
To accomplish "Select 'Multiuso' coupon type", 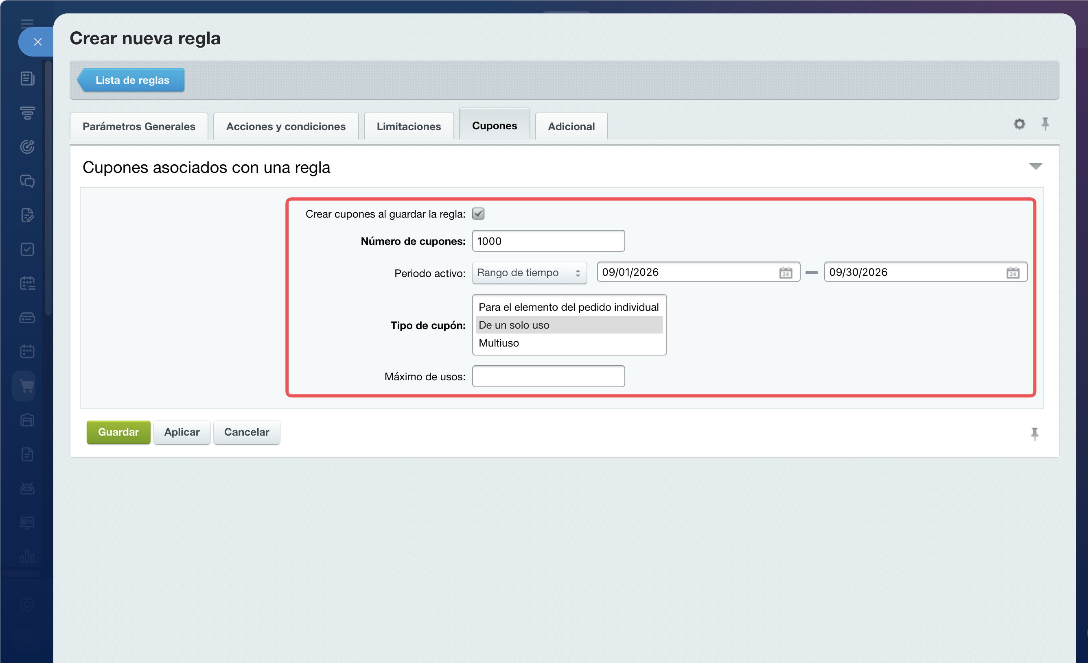I will pos(569,343).
